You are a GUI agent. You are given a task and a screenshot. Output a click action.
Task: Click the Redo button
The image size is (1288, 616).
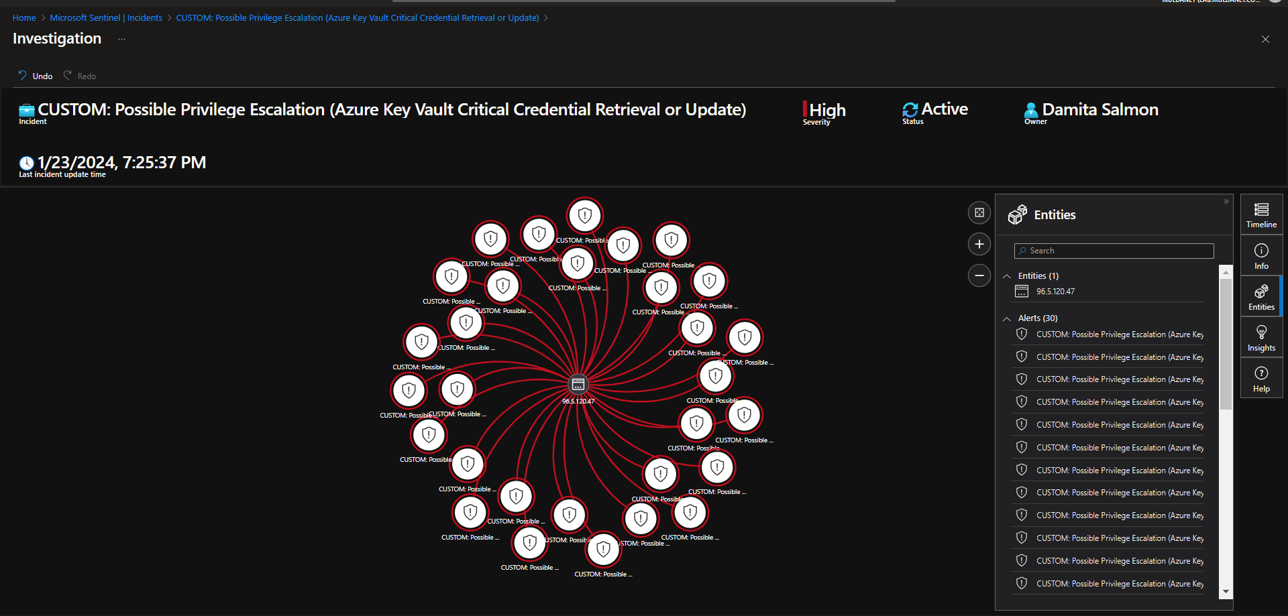[80, 76]
